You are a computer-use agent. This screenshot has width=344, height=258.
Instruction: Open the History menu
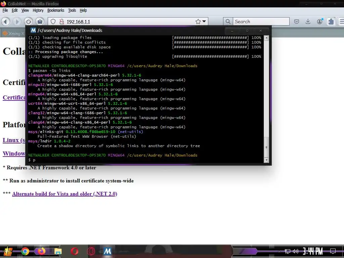[38, 10]
